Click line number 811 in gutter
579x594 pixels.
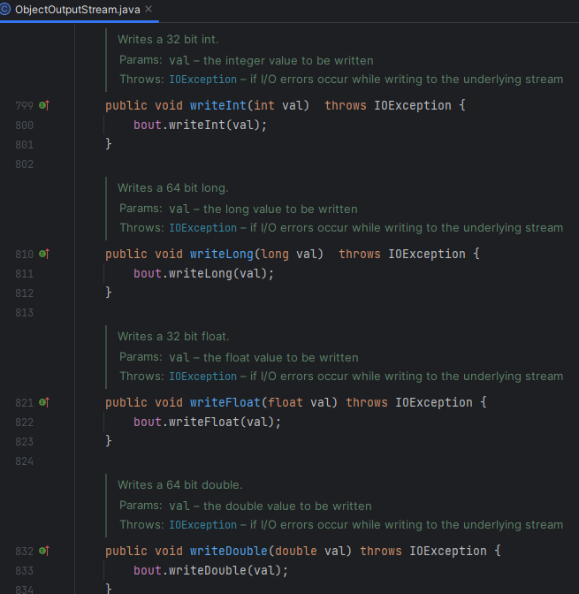(24, 274)
